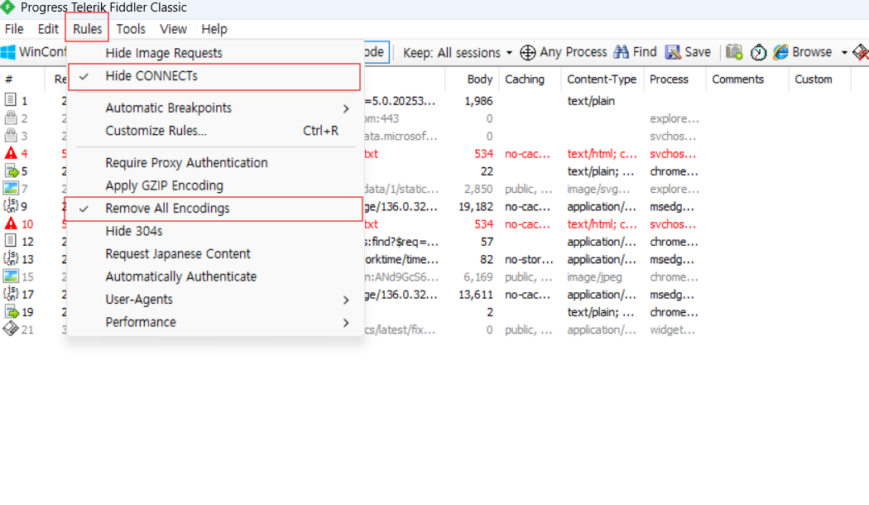The width and height of the screenshot is (869, 505).
Task: Select session 3 lock icon
Action: point(11,135)
